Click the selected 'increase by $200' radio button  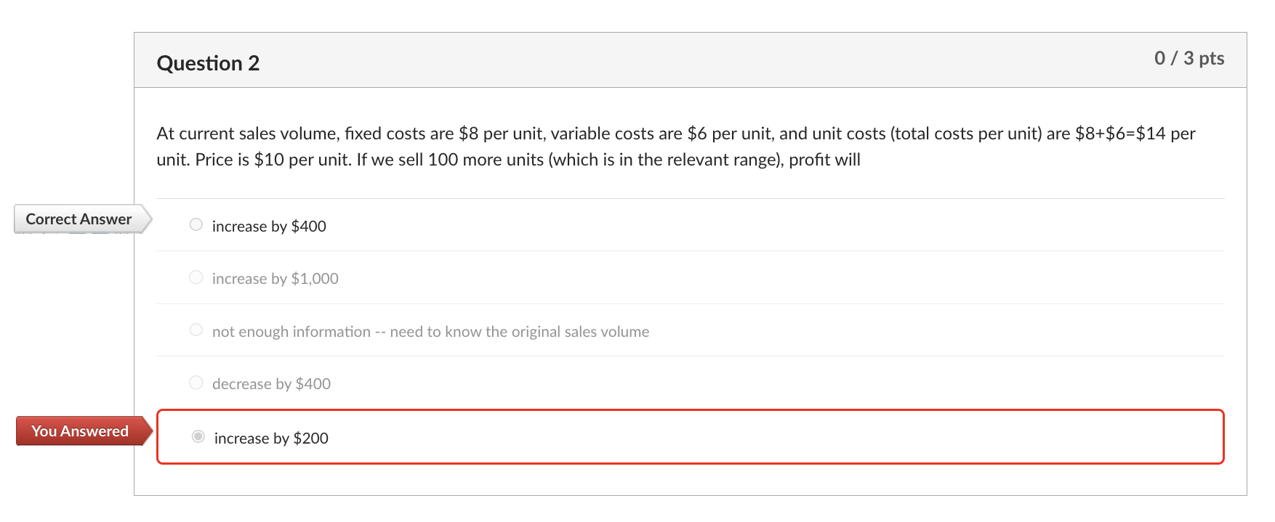point(197,436)
